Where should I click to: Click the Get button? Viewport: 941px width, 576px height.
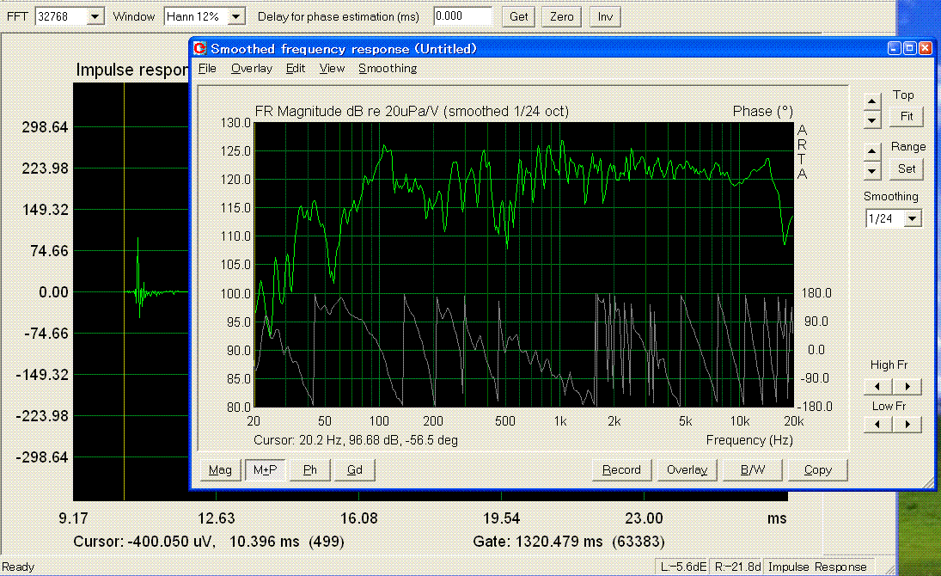click(x=518, y=17)
